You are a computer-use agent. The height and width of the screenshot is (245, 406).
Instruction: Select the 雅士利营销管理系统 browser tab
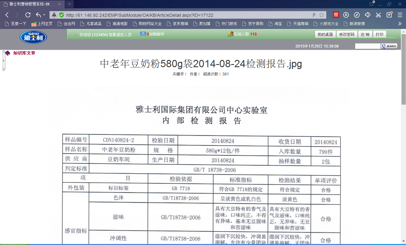point(32,4)
